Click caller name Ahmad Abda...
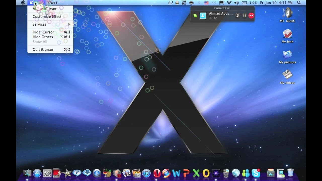This screenshot has width=322, height=181. [221, 14]
